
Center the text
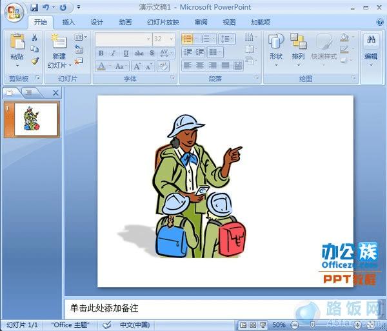coord(200,66)
